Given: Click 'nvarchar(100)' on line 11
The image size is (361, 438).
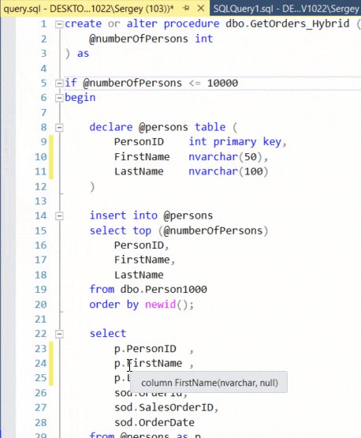Looking at the screenshot, I should (x=229, y=171).
